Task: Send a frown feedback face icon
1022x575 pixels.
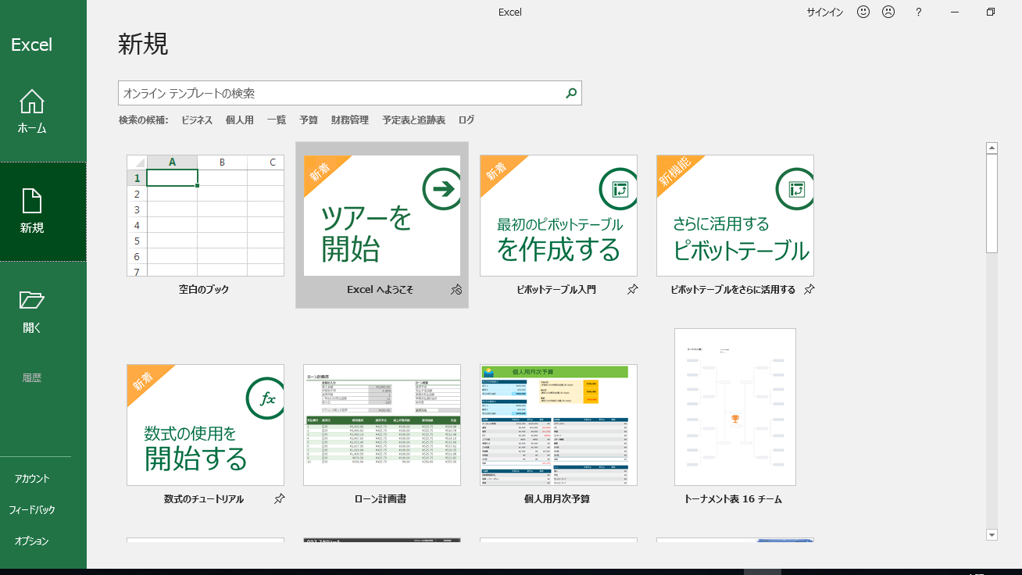Action: tap(888, 12)
